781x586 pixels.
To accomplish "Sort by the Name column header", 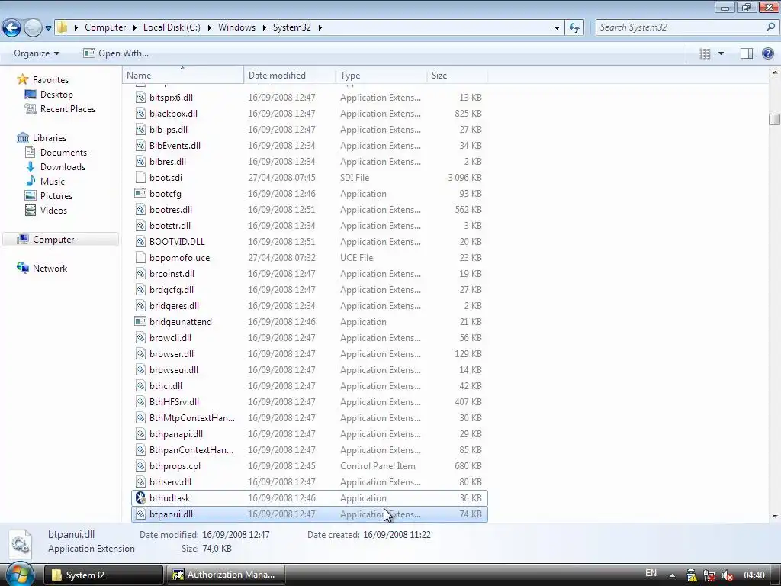I will [183, 76].
